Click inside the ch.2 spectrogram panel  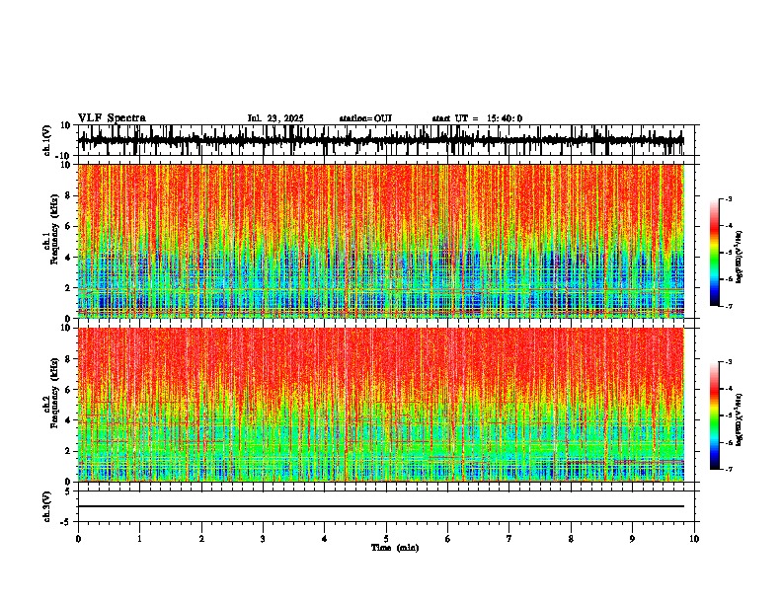pyautogui.click(x=381, y=405)
